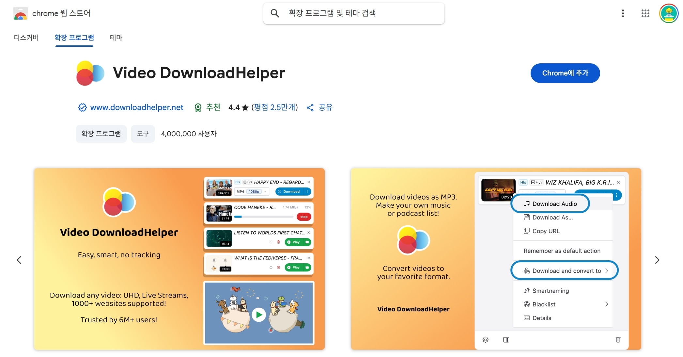Click the Chrome에 추가 button

(565, 73)
